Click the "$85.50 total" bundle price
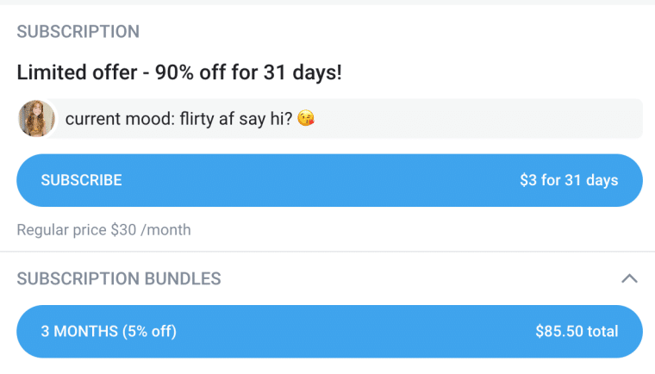Viewport: 655px width, 374px height. pos(577,332)
